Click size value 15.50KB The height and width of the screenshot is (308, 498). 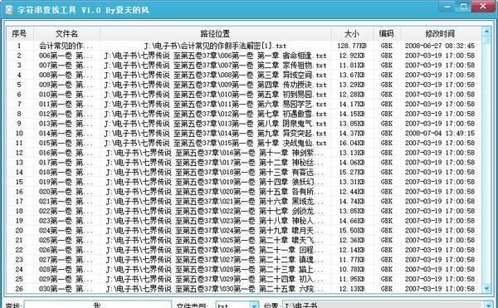point(352,231)
